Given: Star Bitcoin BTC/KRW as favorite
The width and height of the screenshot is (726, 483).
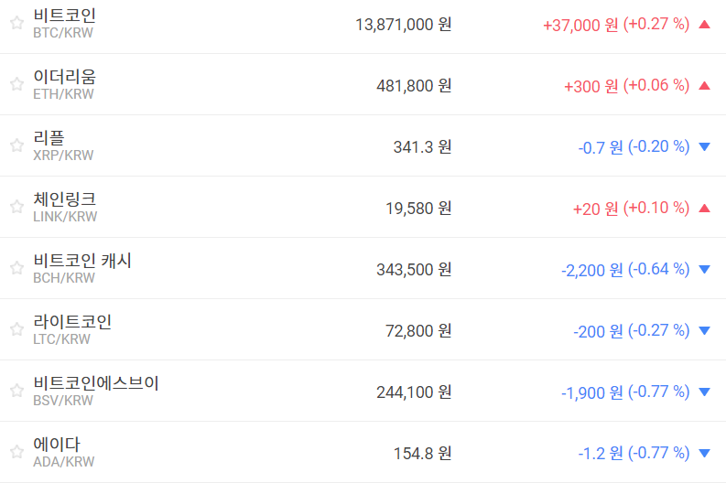Looking at the screenshot, I should pyautogui.click(x=16, y=23).
